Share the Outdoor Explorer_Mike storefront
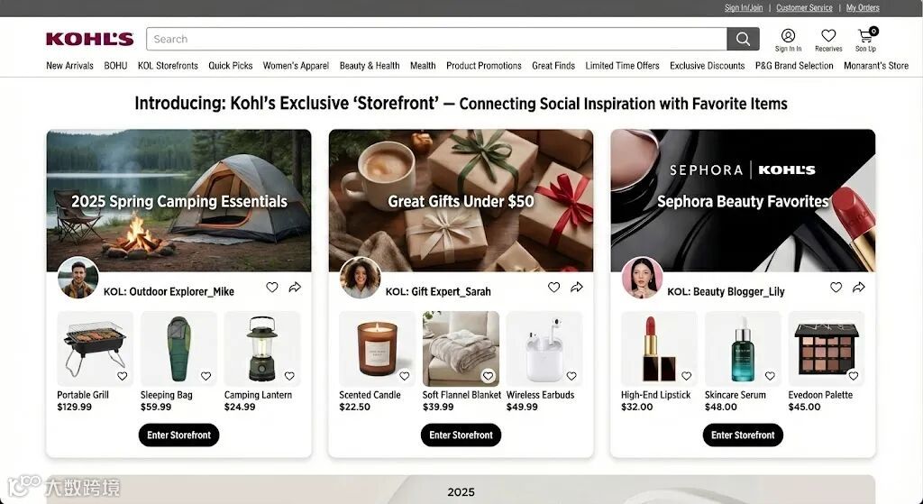The width and height of the screenshot is (923, 504). (295, 288)
